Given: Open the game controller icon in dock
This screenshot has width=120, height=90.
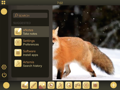Looking at the screenshot, I should point(77,85).
